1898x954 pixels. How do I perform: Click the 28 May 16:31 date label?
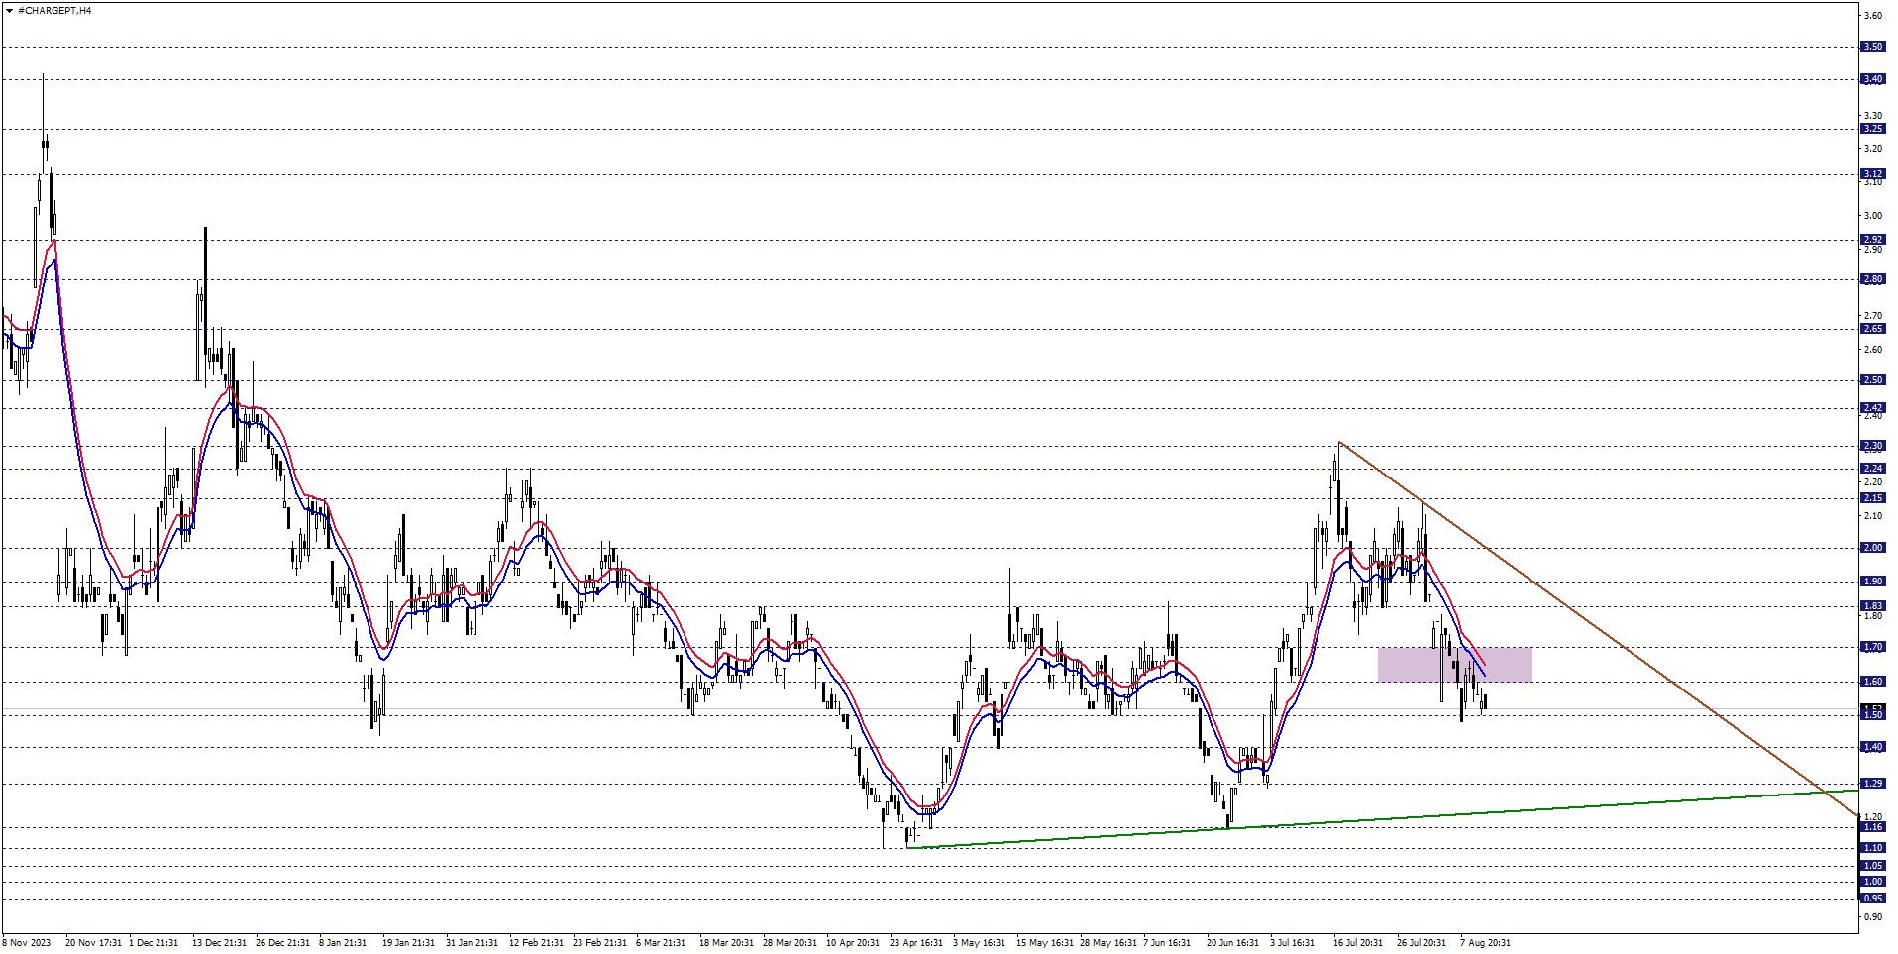click(x=1108, y=943)
